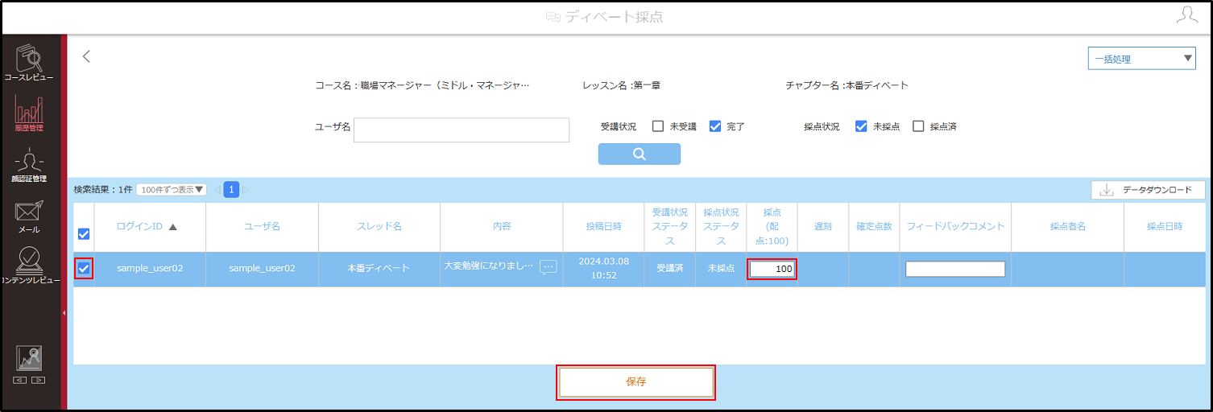The width and height of the screenshot is (1213, 412).
Task: Click the フィードバックコメント input field
Action: coord(955,269)
